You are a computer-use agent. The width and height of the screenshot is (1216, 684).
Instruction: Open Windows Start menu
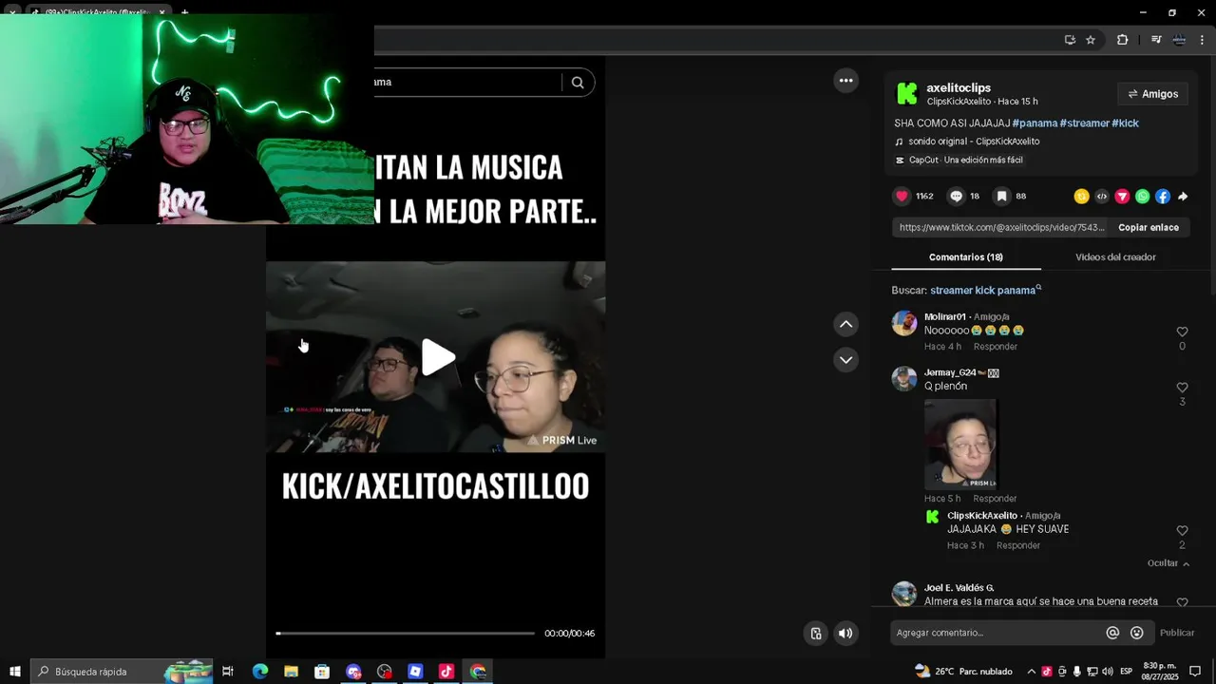(x=15, y=672)
